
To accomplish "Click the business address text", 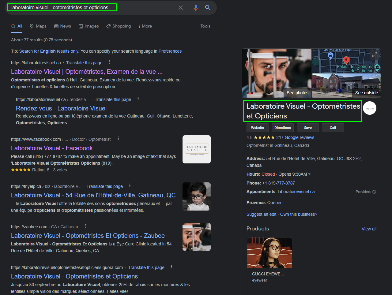I will 304,162.
